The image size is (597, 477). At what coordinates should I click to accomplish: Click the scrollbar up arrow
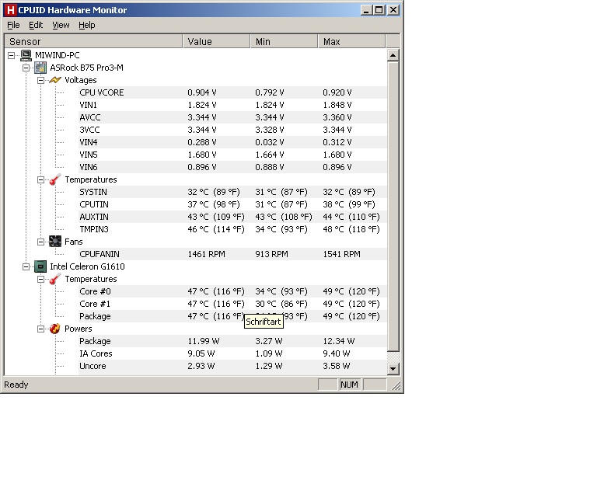click(x=393, y=55)
